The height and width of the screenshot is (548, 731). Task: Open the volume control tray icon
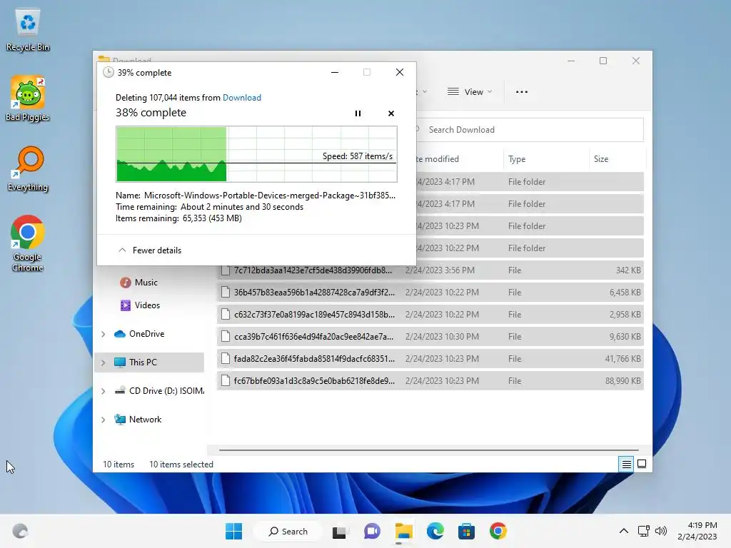point(660,531)
